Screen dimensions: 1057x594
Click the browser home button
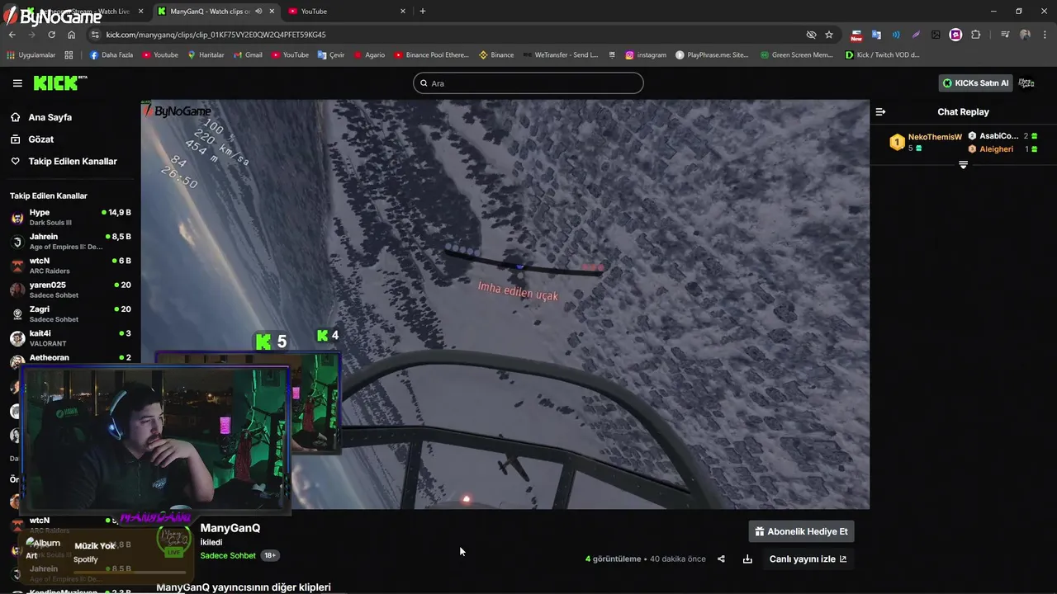pos(71,35)
